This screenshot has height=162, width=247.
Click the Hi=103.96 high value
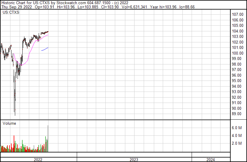[66, 7]
